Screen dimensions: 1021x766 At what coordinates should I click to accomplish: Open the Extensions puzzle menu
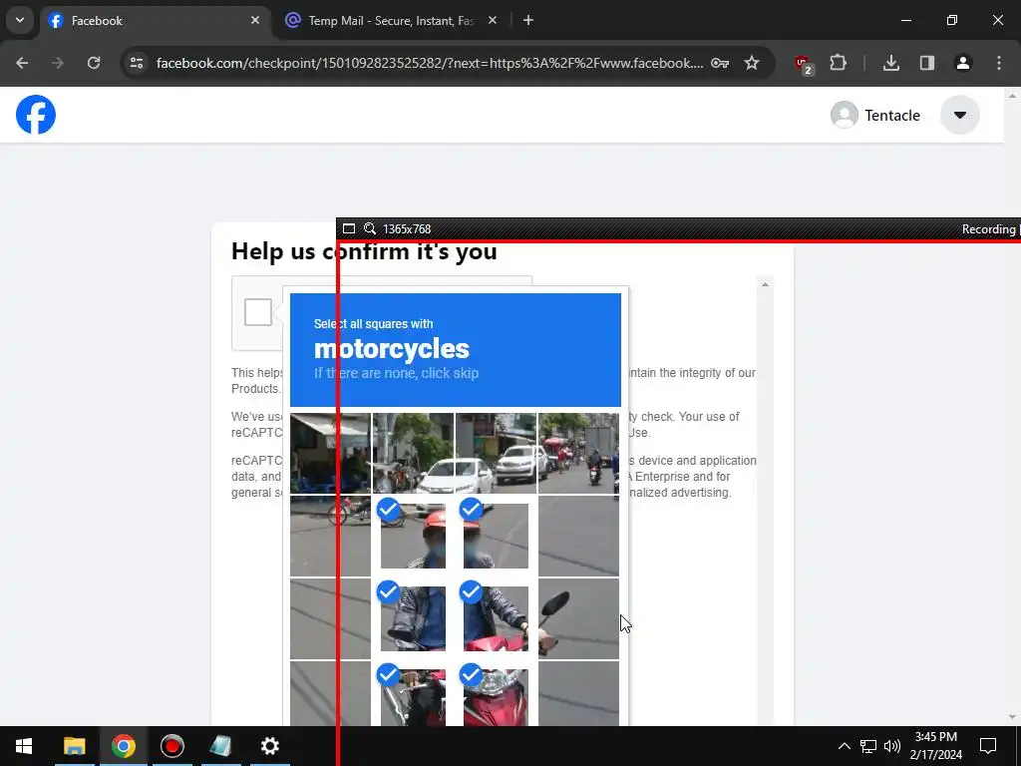point(838,63)
